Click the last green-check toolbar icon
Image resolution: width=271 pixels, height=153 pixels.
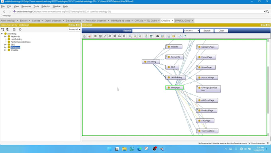[x=185, y=36]
